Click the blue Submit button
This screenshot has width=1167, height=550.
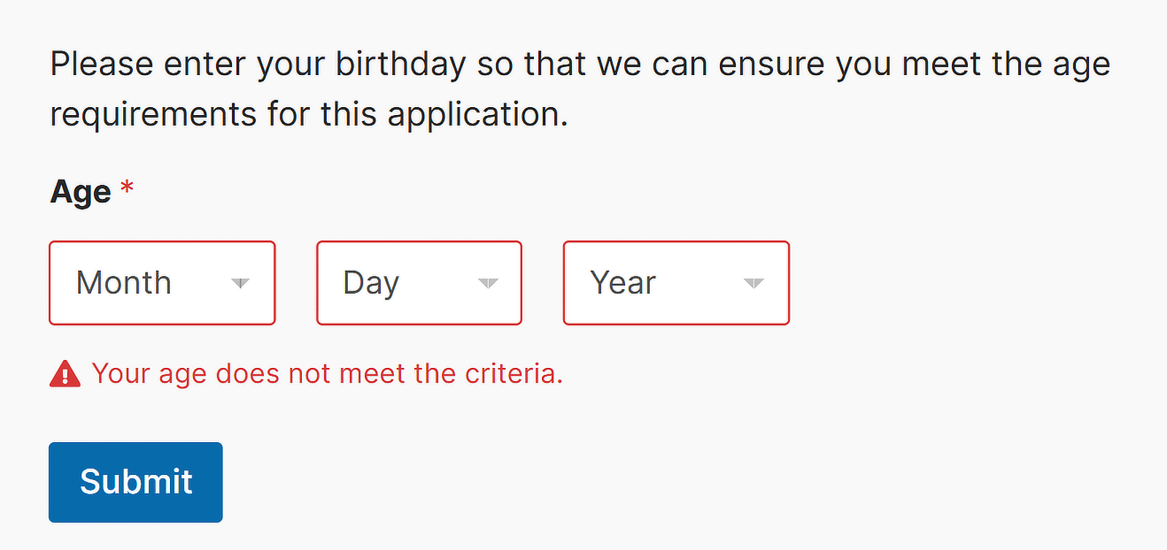point(135,482)
